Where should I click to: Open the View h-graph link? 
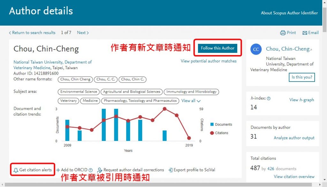coord(301,100)
